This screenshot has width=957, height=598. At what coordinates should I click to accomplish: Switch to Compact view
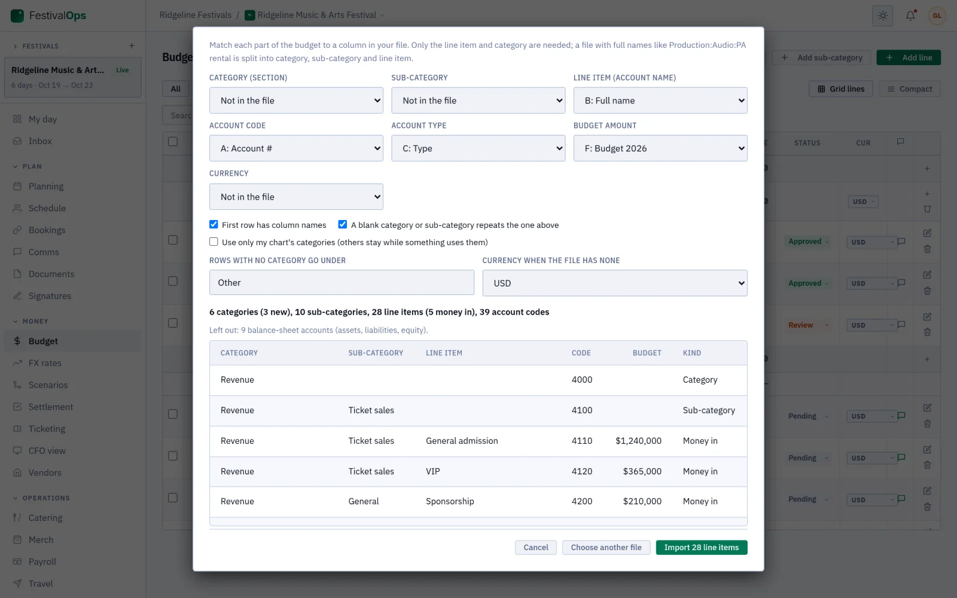tap(910, 89)
